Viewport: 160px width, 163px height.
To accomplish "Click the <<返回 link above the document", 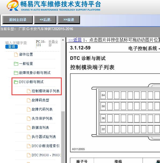I will coord(75,40).
